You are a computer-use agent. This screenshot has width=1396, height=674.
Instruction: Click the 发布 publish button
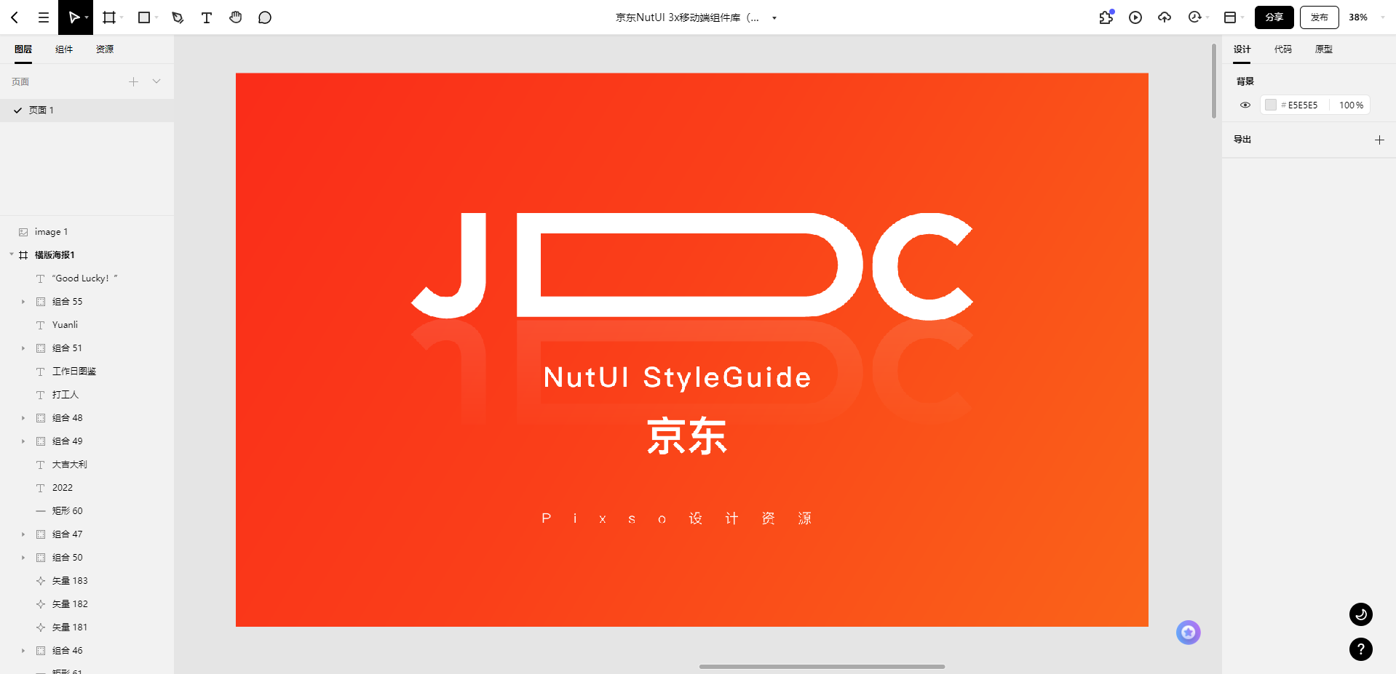pyautogui.click(x=1320, y=17)
